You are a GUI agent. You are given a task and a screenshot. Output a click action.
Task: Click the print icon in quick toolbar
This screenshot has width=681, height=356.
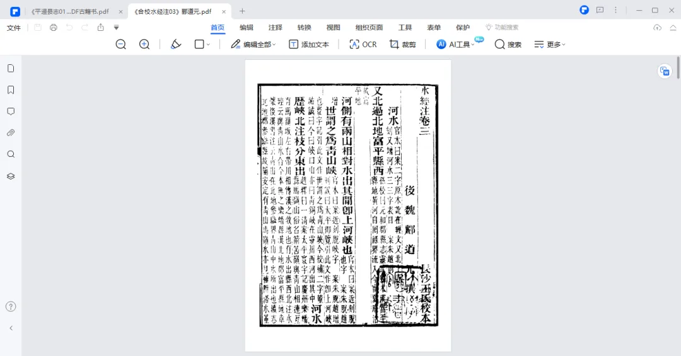(54, 27)
